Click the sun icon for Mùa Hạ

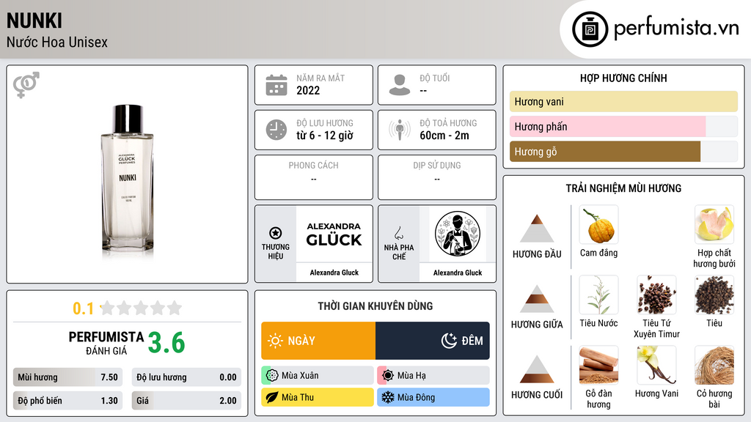[388, 375]
